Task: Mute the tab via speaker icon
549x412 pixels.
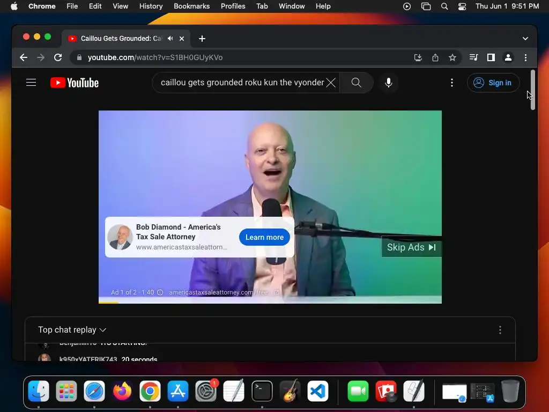Action: pos(170,39)
